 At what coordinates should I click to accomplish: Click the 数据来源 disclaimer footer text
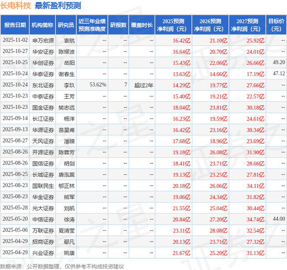click(62, 266)
